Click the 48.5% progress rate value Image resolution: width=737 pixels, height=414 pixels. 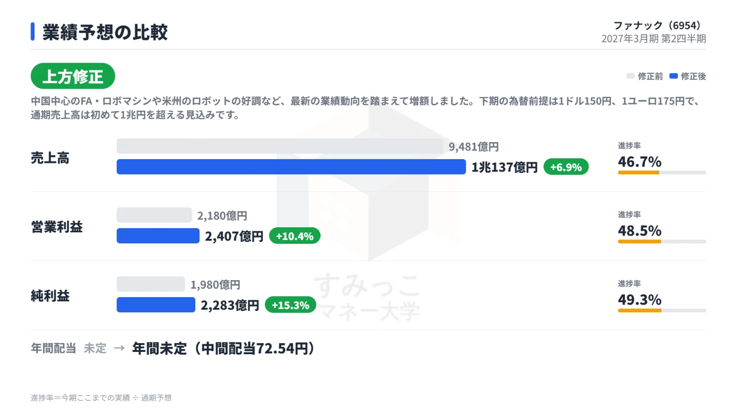coord(639,230)
